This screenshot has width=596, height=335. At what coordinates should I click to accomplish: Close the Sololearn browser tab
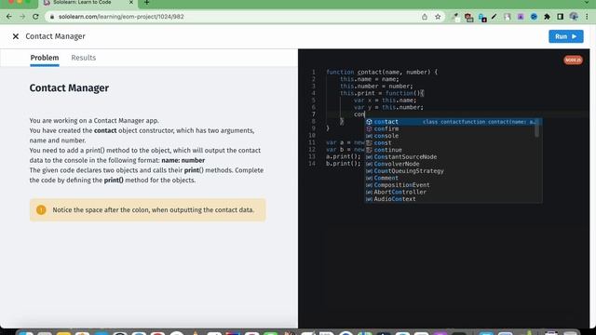tap(131, 3)
